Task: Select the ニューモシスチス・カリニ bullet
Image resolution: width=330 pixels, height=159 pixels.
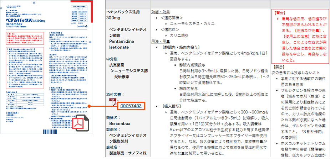Action: (x=192, y=24)
